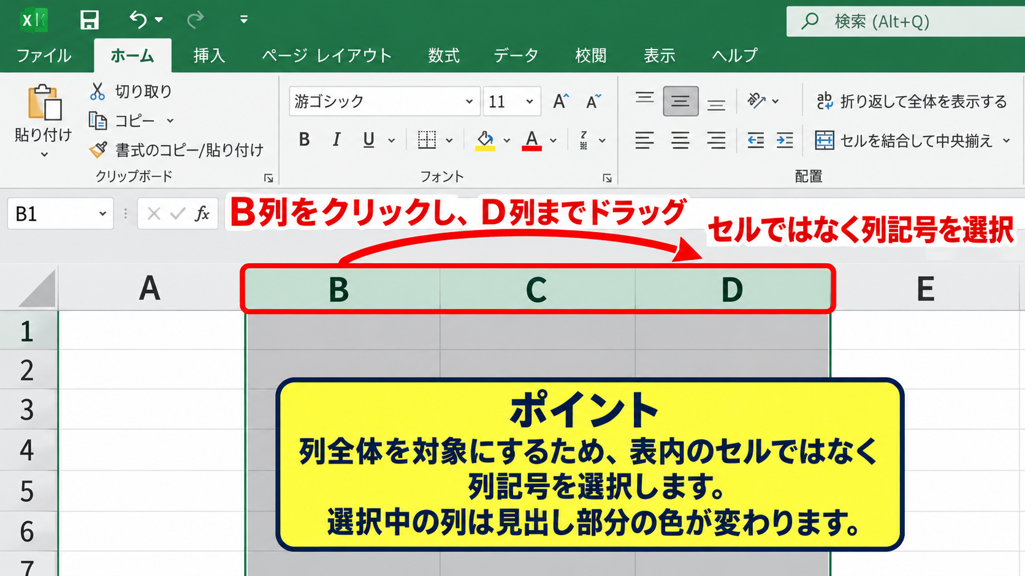Open the font size 11 dropdown
This screenshot has height=576, width=1025.
pyautogui.click(x=530, y=102)
